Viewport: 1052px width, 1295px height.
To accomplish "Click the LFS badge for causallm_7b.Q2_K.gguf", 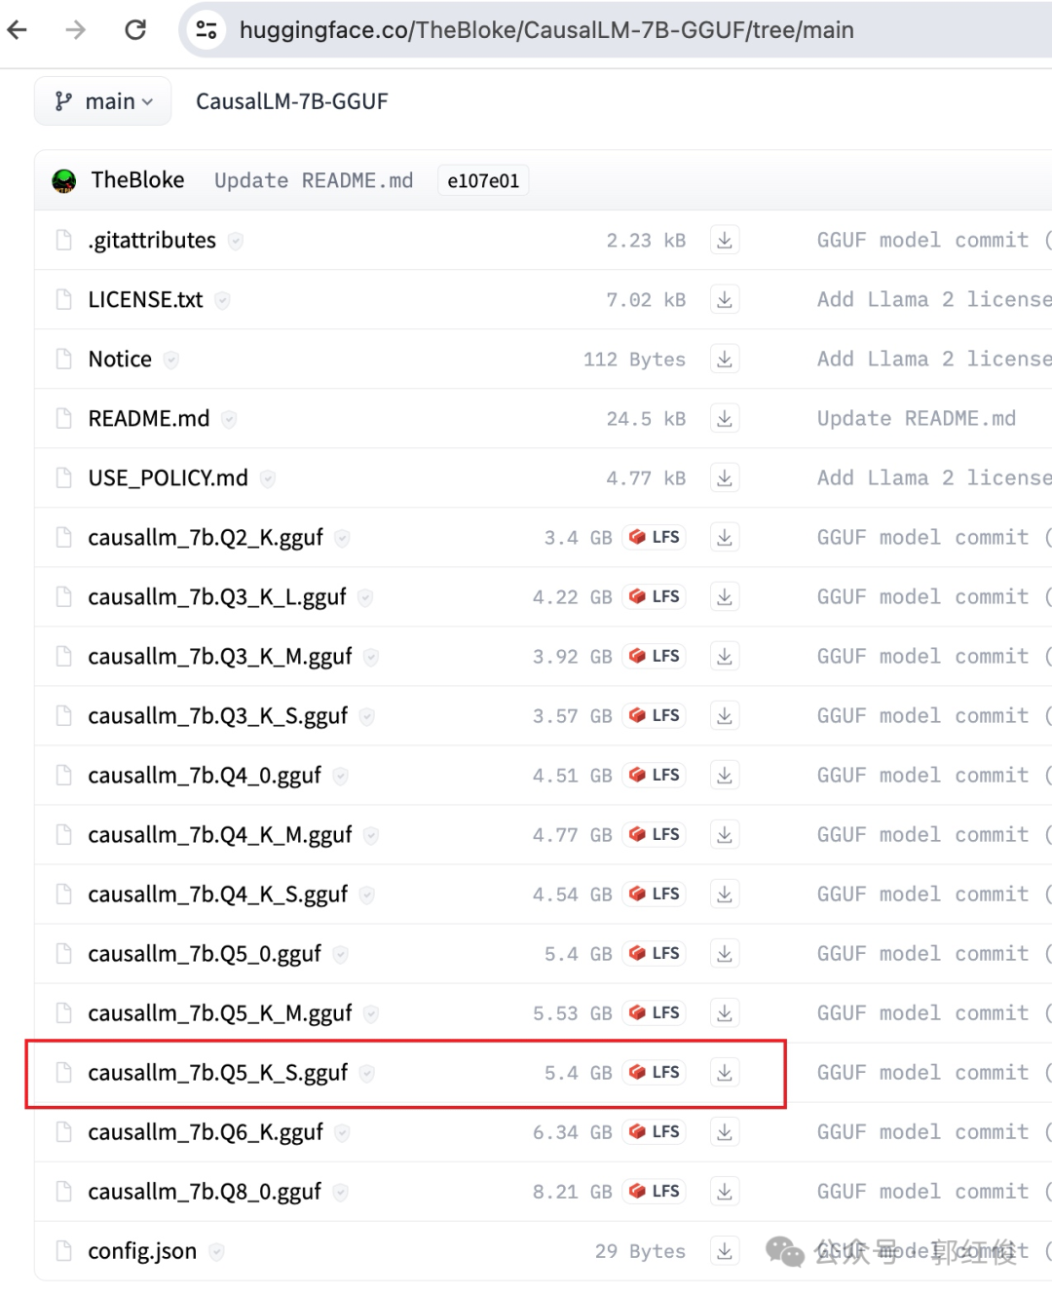I will (655, 538).
